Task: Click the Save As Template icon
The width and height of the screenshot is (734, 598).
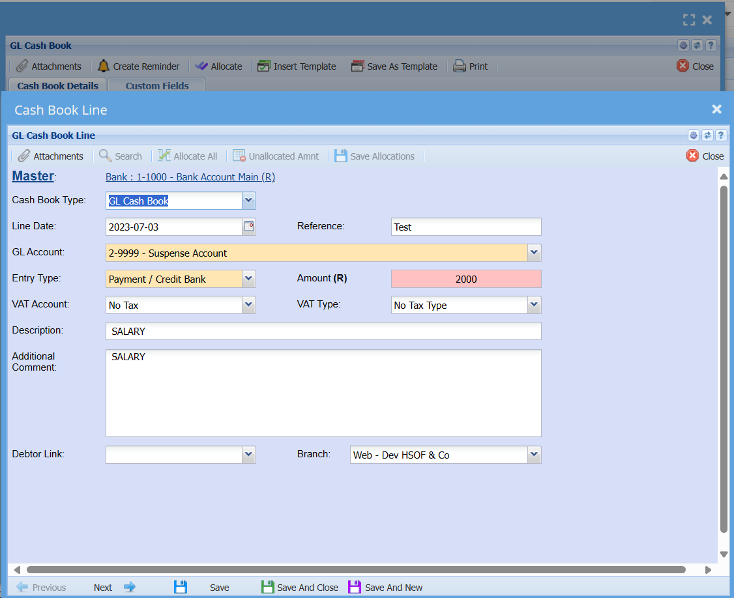Action: 357,66
